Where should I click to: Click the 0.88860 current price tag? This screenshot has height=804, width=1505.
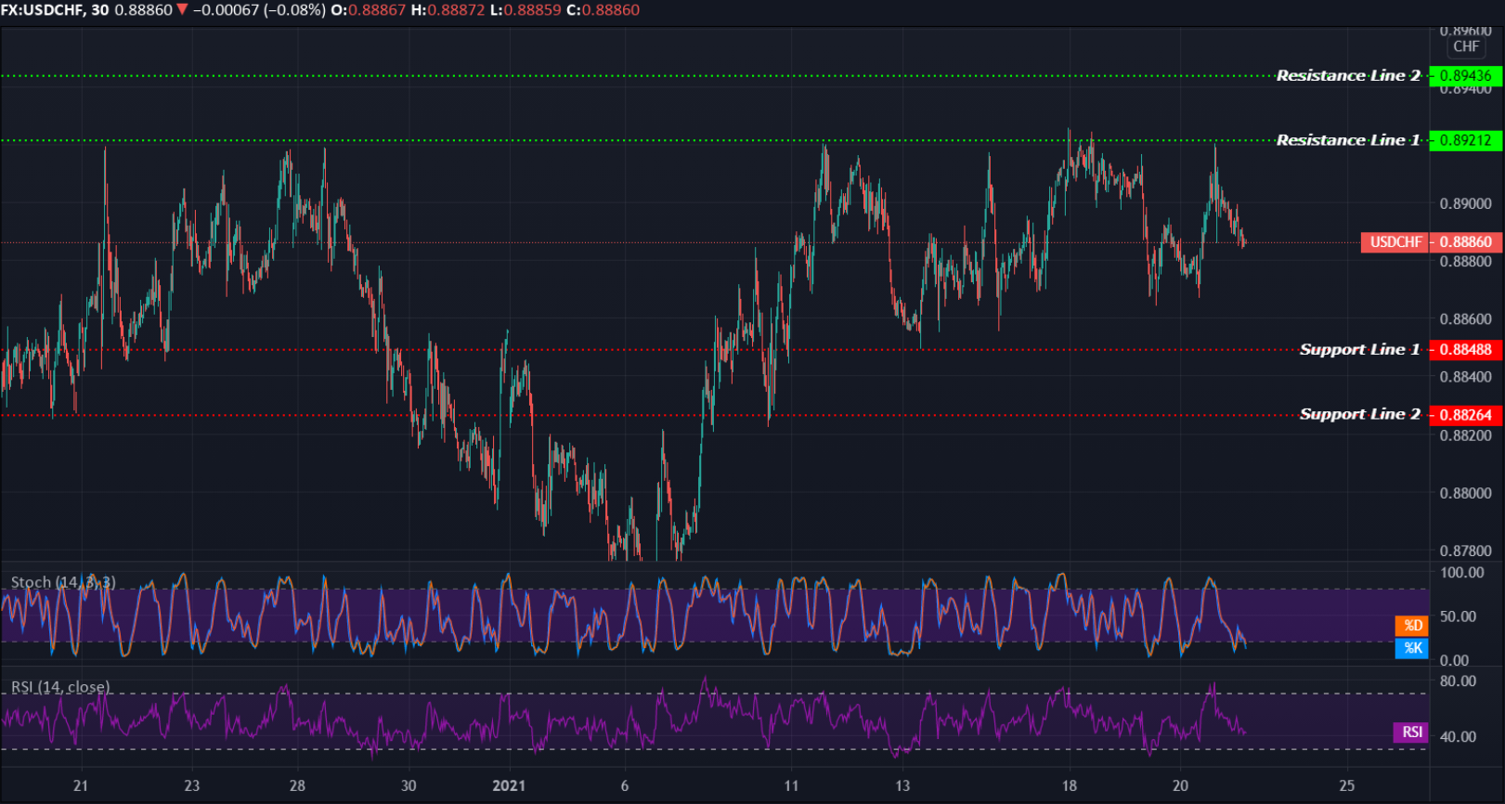coord(1466,242)
